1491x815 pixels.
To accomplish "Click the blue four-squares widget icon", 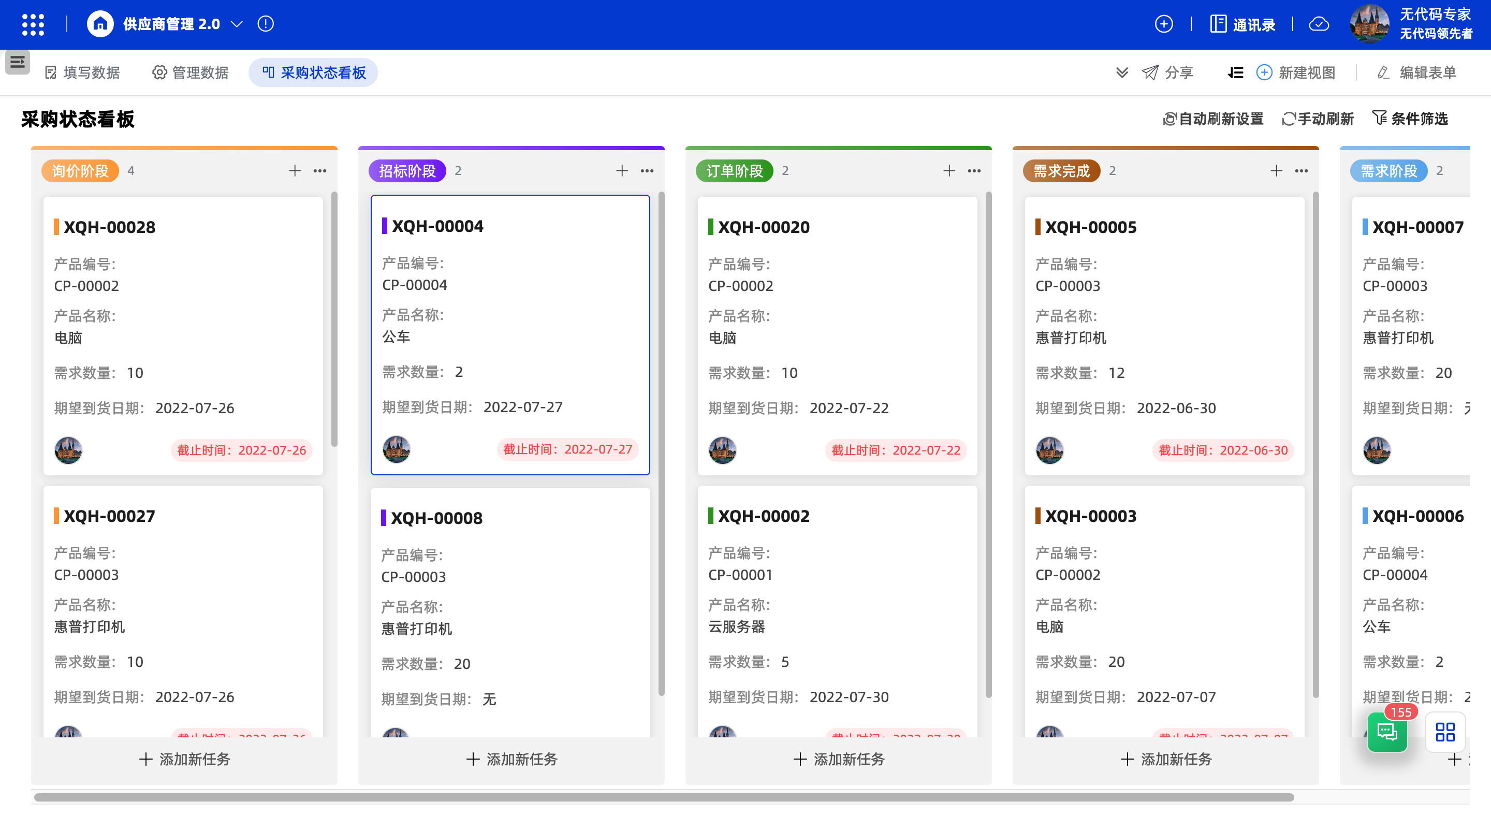I will coord(1445,732).
